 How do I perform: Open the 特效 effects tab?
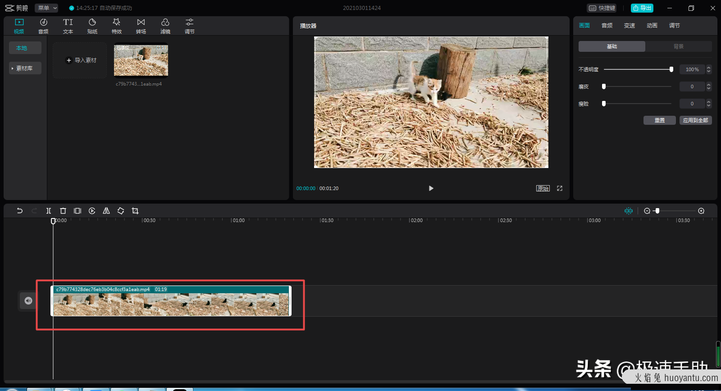click(x=117, y=26)
